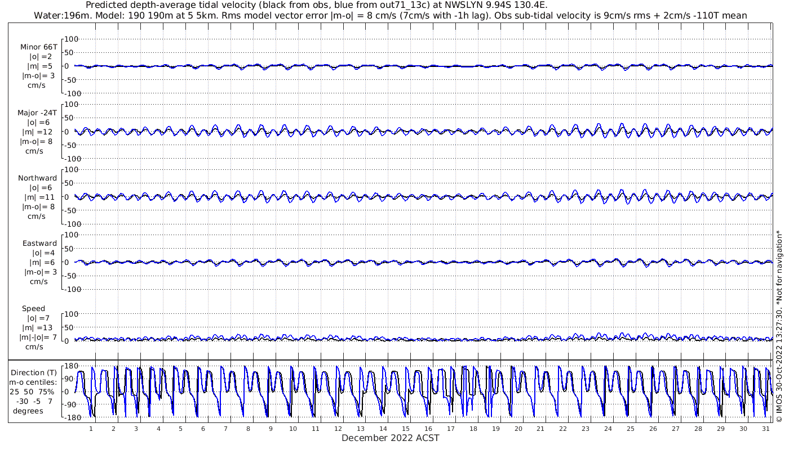Select day 23 on the date axis
The image size is (789, 450).
point(586,429)
